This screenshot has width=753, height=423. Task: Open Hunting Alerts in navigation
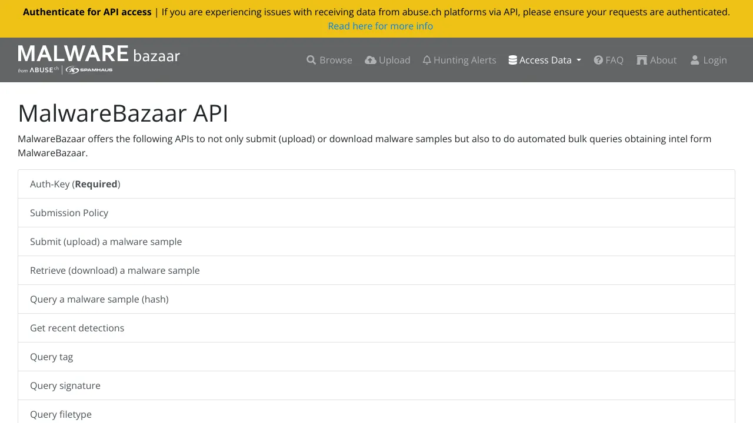[x=459, y=60]
